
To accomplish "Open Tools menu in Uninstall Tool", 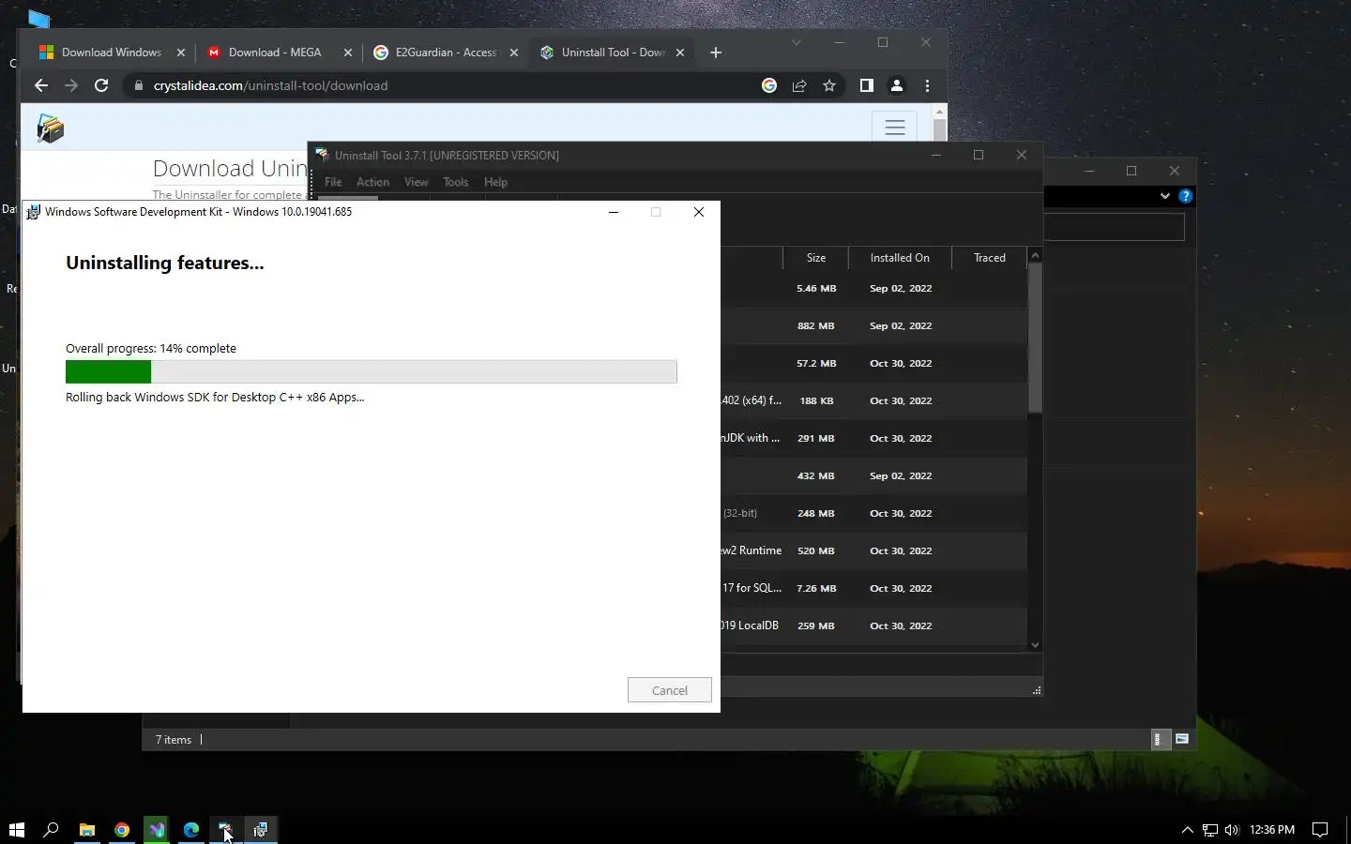I will pyautogui.click(x=455, y=182).
